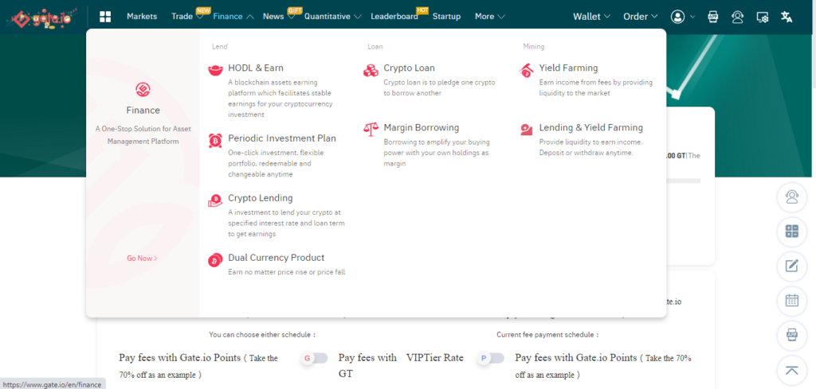
Task: Go to Markets in the top navigation
Action: pyautogui.click(x=142, y=17)
